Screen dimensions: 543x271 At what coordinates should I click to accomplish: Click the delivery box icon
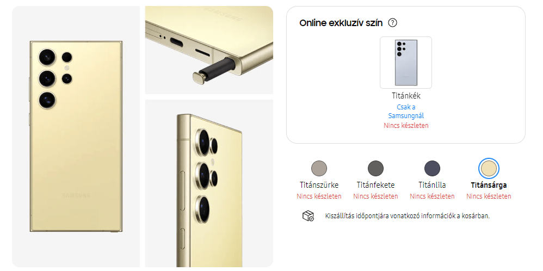coord(308,216)
